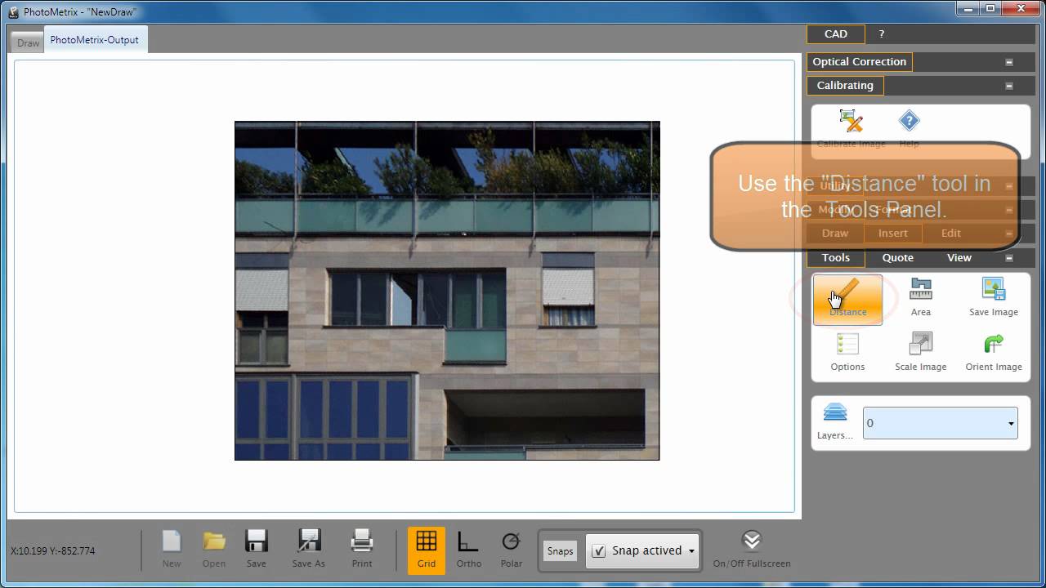Click the Calibrating panel header

point(845,86)
